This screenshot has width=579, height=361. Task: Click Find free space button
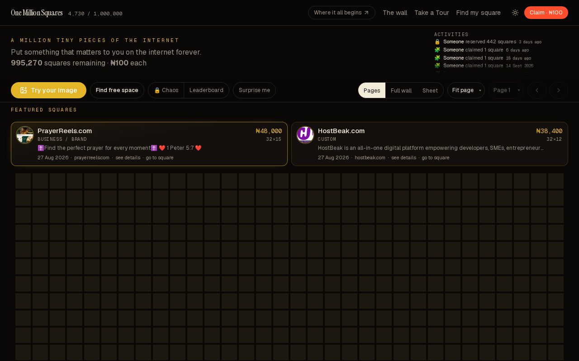(117, 90)
